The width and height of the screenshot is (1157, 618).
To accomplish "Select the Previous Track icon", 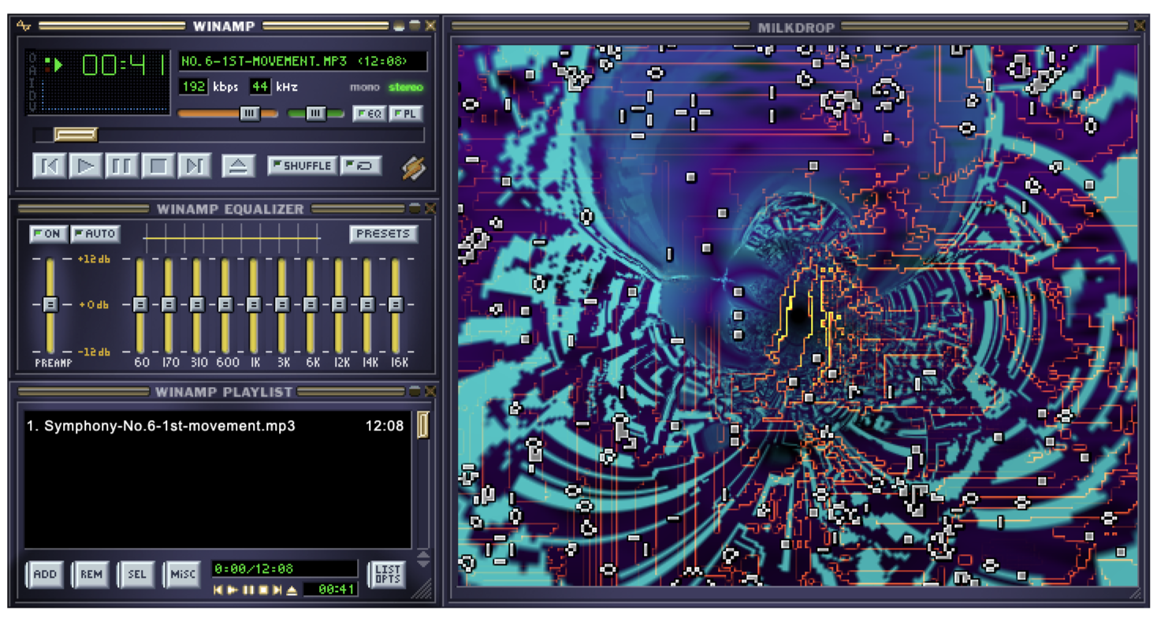I will (50, 166).
